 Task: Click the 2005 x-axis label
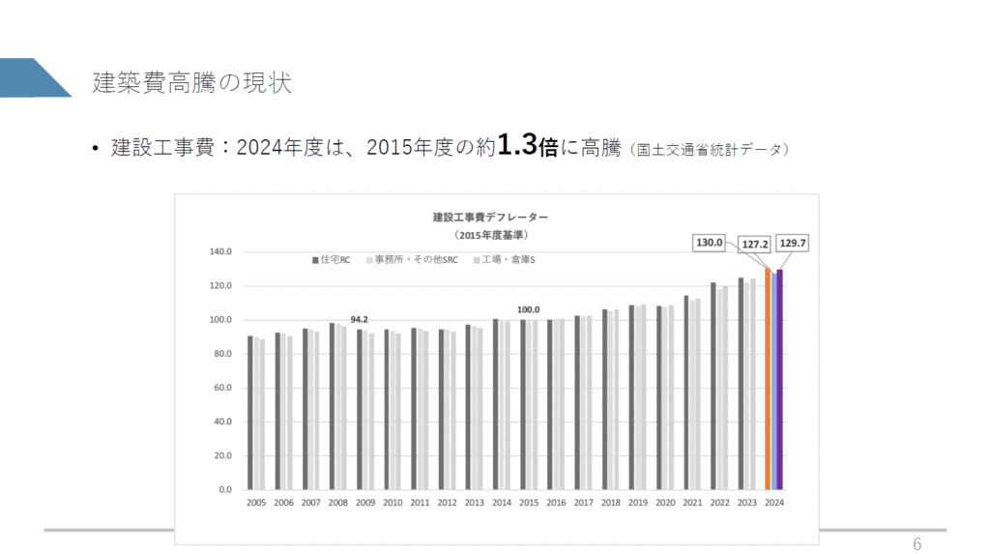click(256, 503)
